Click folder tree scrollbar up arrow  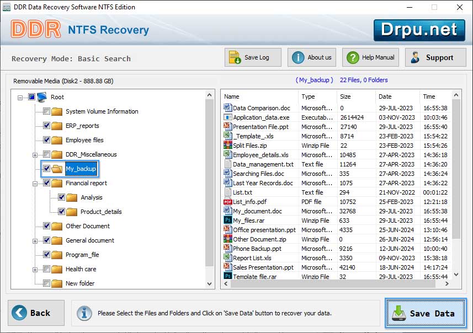coord(209,95)
